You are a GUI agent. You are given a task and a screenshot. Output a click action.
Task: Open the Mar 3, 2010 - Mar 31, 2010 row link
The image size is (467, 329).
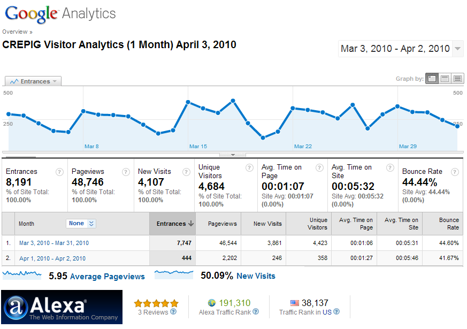point(54,243)
